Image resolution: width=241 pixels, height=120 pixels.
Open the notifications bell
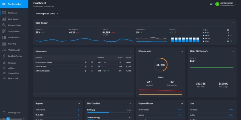tap(211, 4)
